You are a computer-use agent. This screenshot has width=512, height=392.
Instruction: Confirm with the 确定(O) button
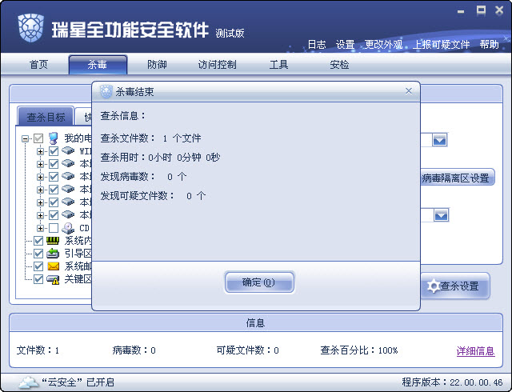[259, 282]
